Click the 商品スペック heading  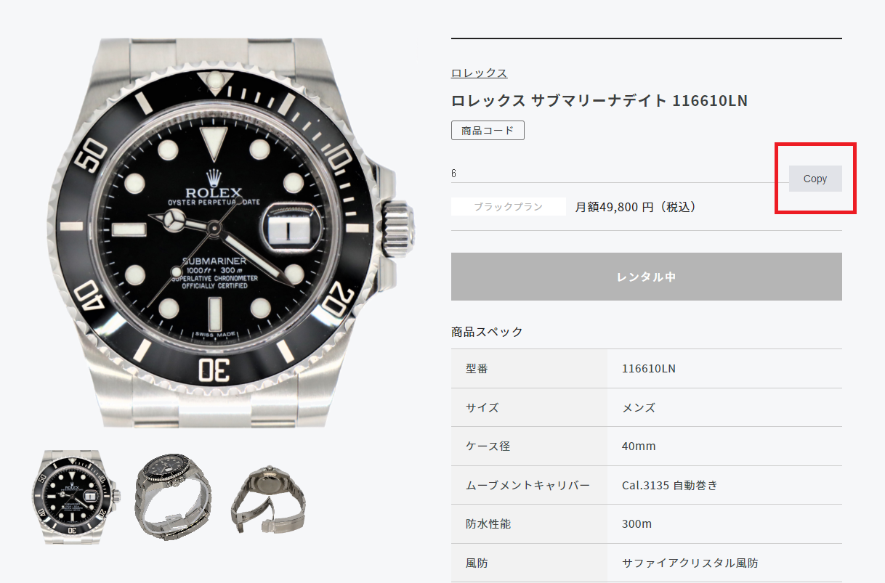(x=487, y=332)
